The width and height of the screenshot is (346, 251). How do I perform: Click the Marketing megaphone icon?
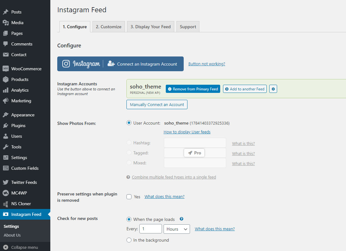6,101
